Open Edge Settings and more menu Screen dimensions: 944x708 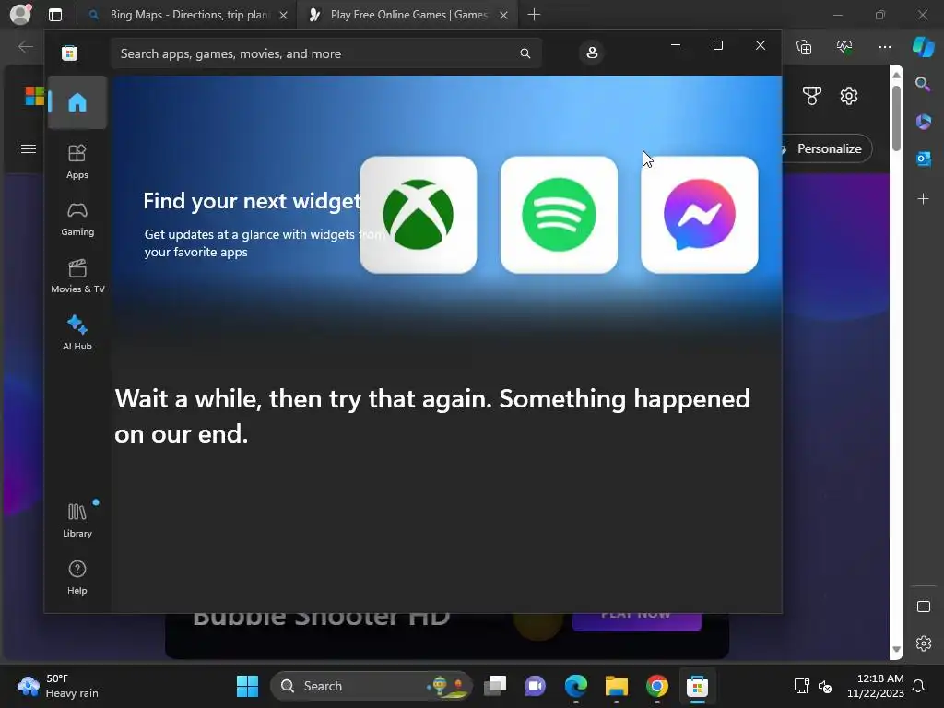[884, 47]
